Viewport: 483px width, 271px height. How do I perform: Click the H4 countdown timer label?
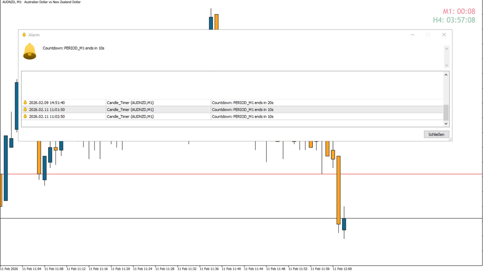click(x=454, y=20)
